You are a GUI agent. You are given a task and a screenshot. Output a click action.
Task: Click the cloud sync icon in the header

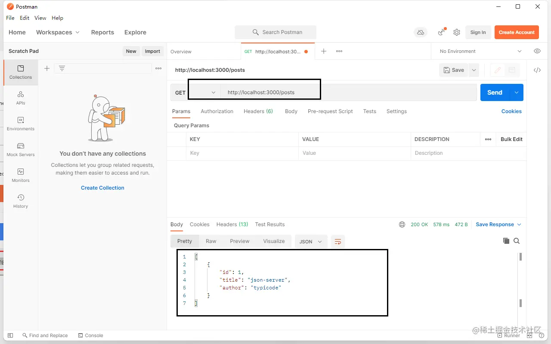[421, 32]
